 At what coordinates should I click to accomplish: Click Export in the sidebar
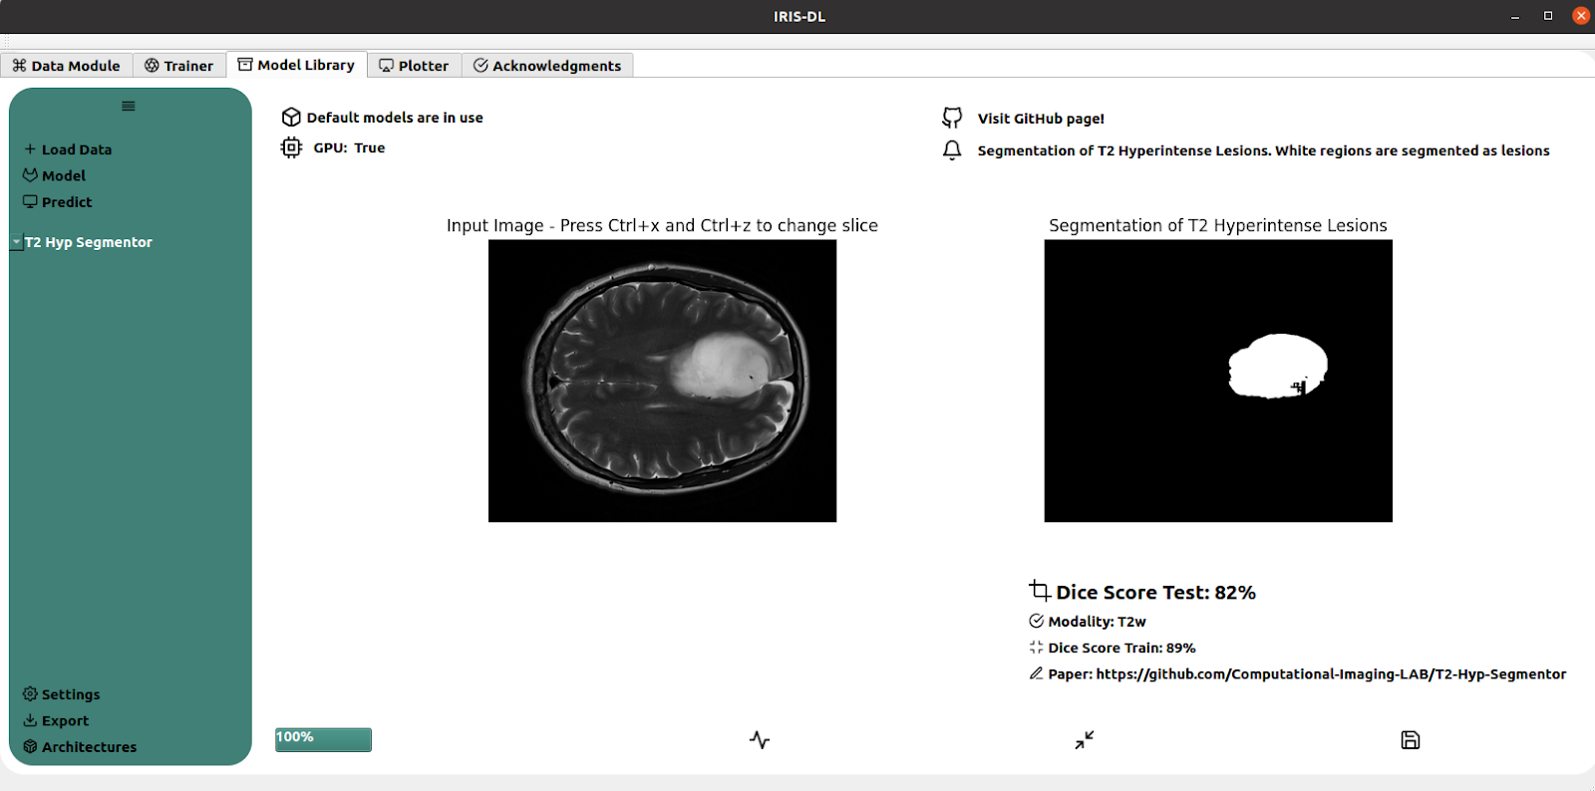[56, 720]
